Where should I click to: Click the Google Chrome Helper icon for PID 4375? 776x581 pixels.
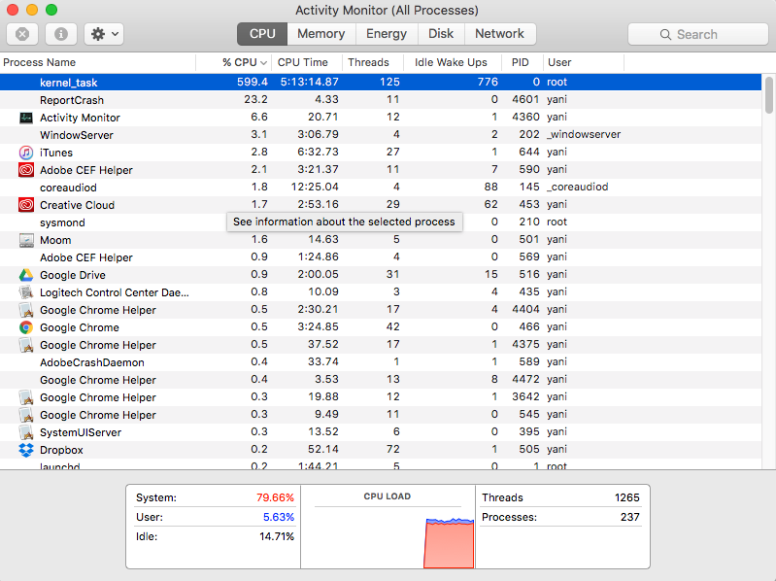click(25, 345)
